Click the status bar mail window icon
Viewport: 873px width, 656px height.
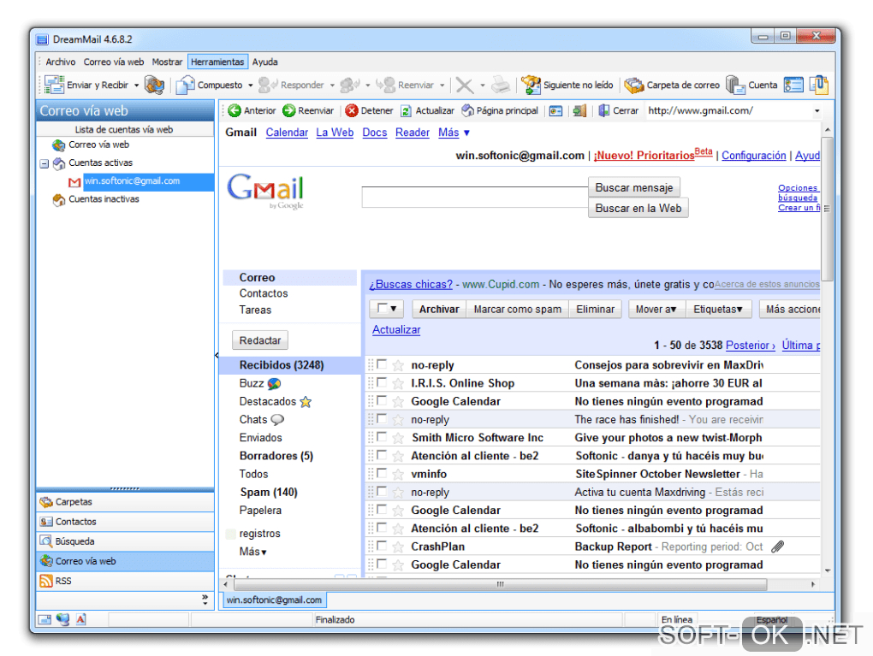click(45, 619)
